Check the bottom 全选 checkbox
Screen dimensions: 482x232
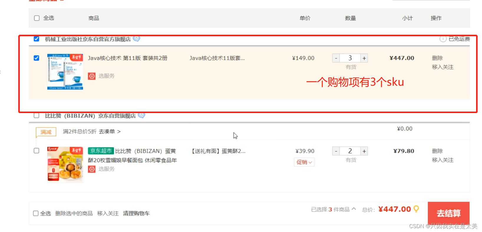36,213
